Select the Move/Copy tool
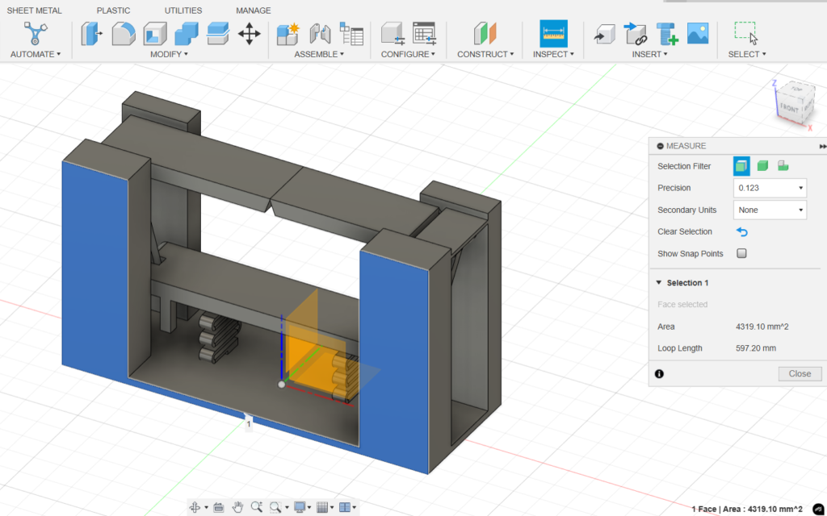This screenshot has height=516, width=827. [x=249, y=34]
